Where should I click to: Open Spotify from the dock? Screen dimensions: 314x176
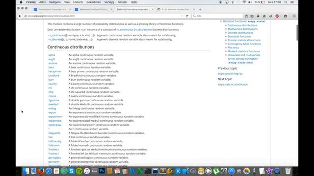[x=79, y=171]
